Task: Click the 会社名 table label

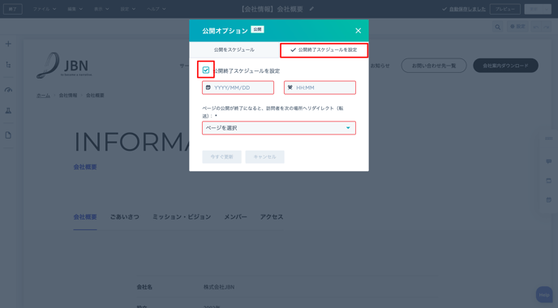Action: click(144, 287)
